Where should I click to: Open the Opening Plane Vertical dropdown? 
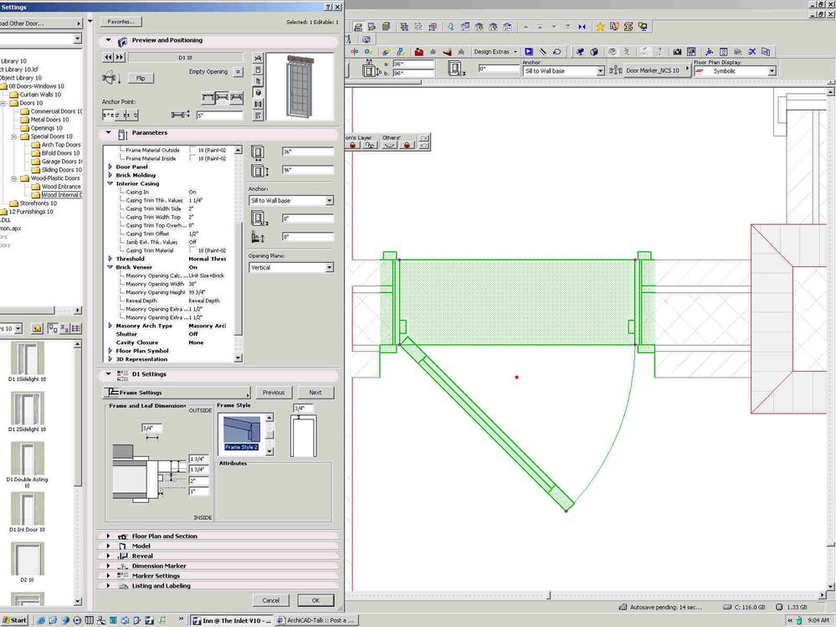[290, 268]
